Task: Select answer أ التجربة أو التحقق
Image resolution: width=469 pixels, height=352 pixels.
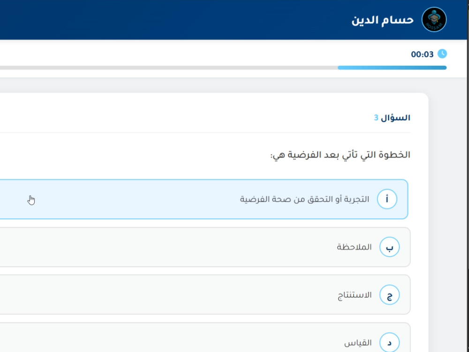Action: [204, 199]
